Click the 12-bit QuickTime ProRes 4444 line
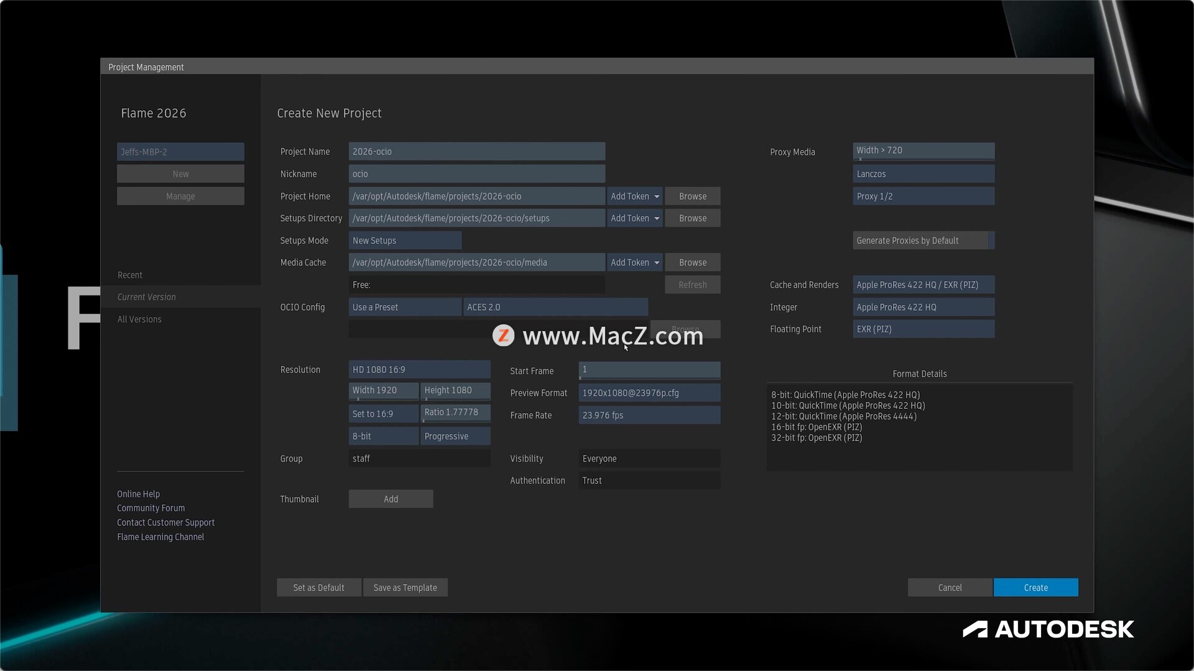The width and height of the screenshot is (1194, 671). click(844, 416)
